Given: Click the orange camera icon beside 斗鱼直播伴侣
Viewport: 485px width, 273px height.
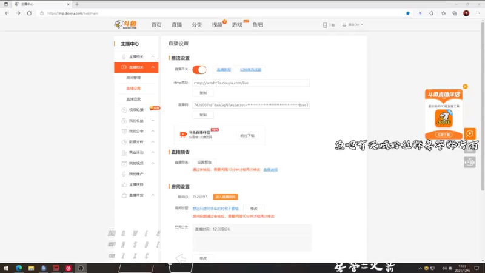Looking at the screenshot, I should (x=183, y=135).
